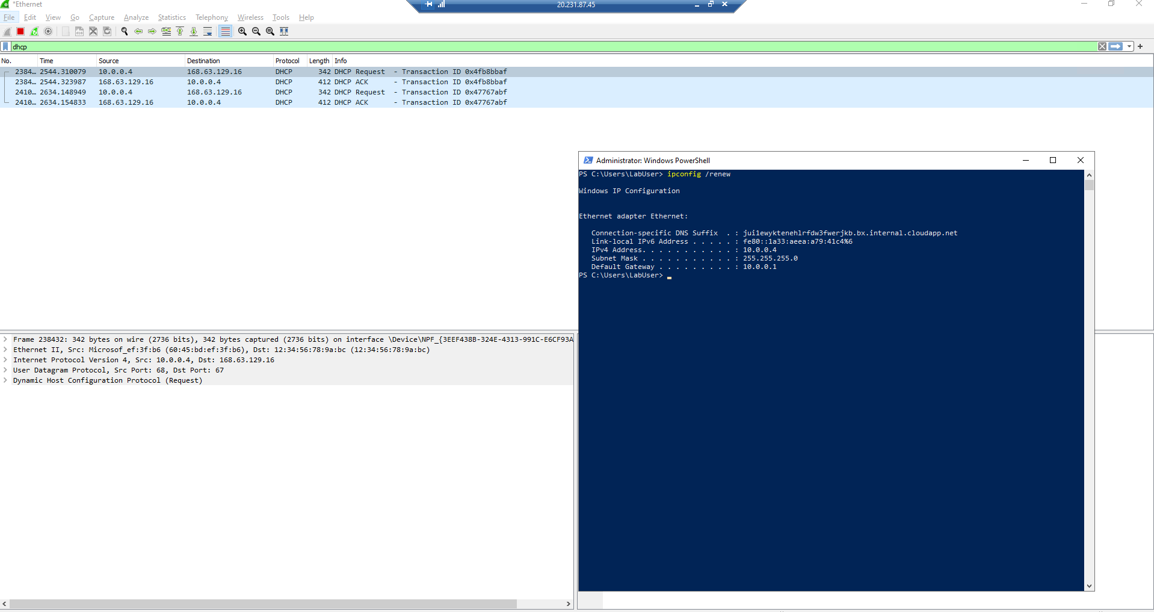Open the find packet tool

pyautogui.click(x=124, y=31)
